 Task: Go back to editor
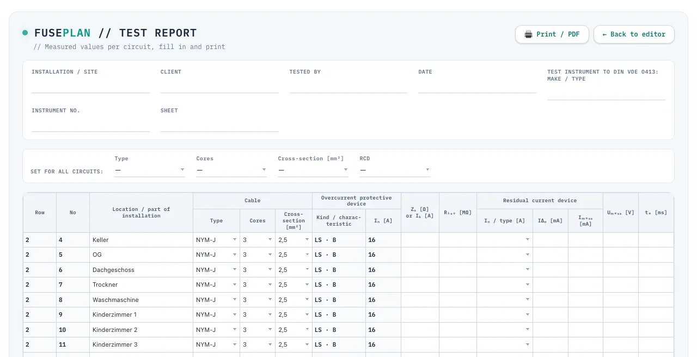[634, 34]
